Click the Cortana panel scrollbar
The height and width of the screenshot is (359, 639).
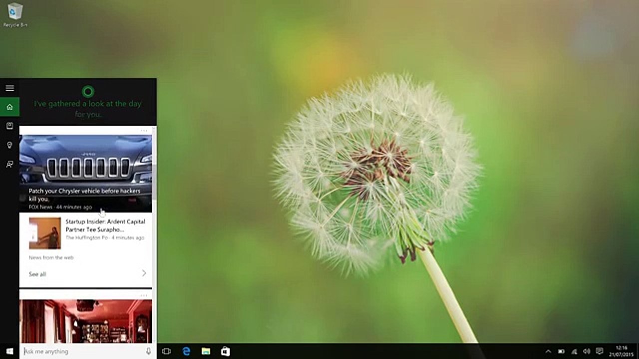click(x=154, y=182)
